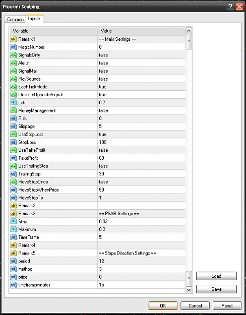Click the Cancel button
The height and width of the screenshot is (315, 246).
[x=195, y=306]
